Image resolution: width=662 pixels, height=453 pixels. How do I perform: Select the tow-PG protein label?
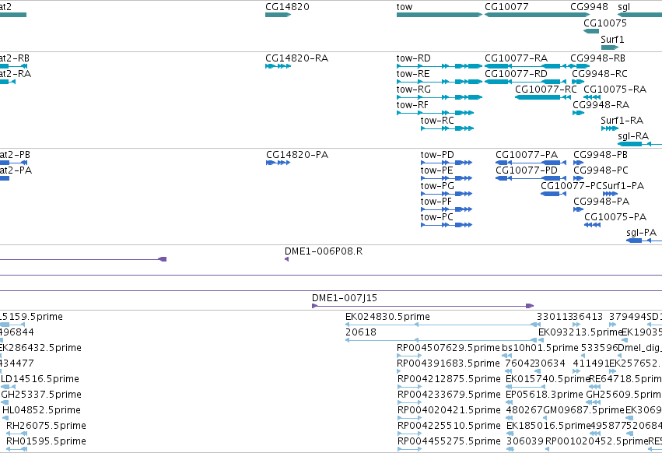point(437,186)
